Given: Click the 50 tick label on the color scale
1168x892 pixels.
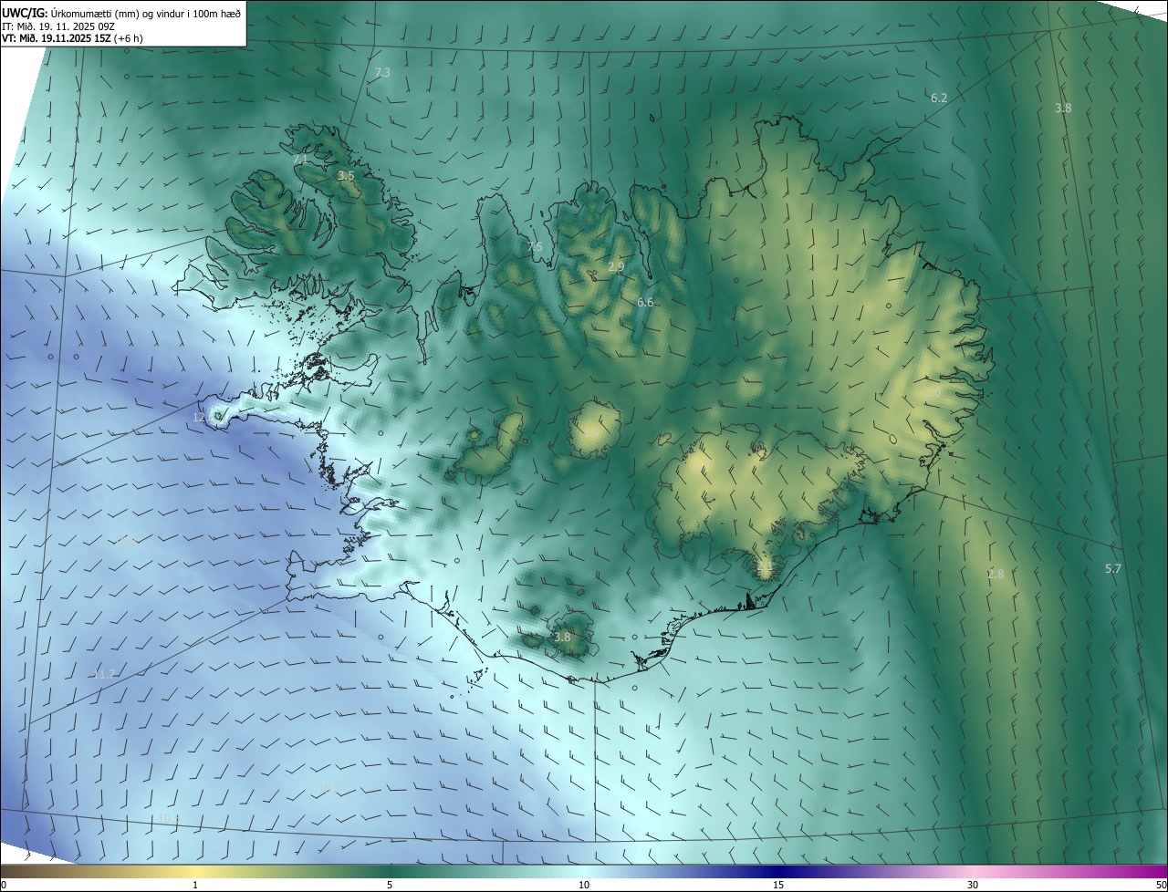Looking at the screenshot, I should pyautogui.click(x=1161, y=886).
